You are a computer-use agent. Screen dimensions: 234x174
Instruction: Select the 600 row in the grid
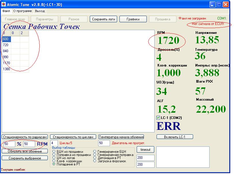point(6,39)
